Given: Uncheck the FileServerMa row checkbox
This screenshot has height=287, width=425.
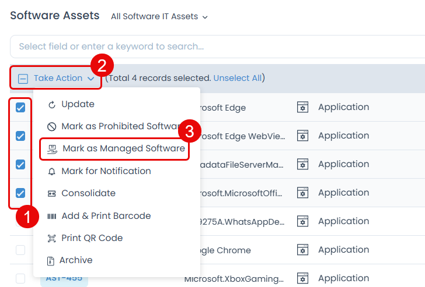Looking at the screenshot, I should (x=20, y=165).
